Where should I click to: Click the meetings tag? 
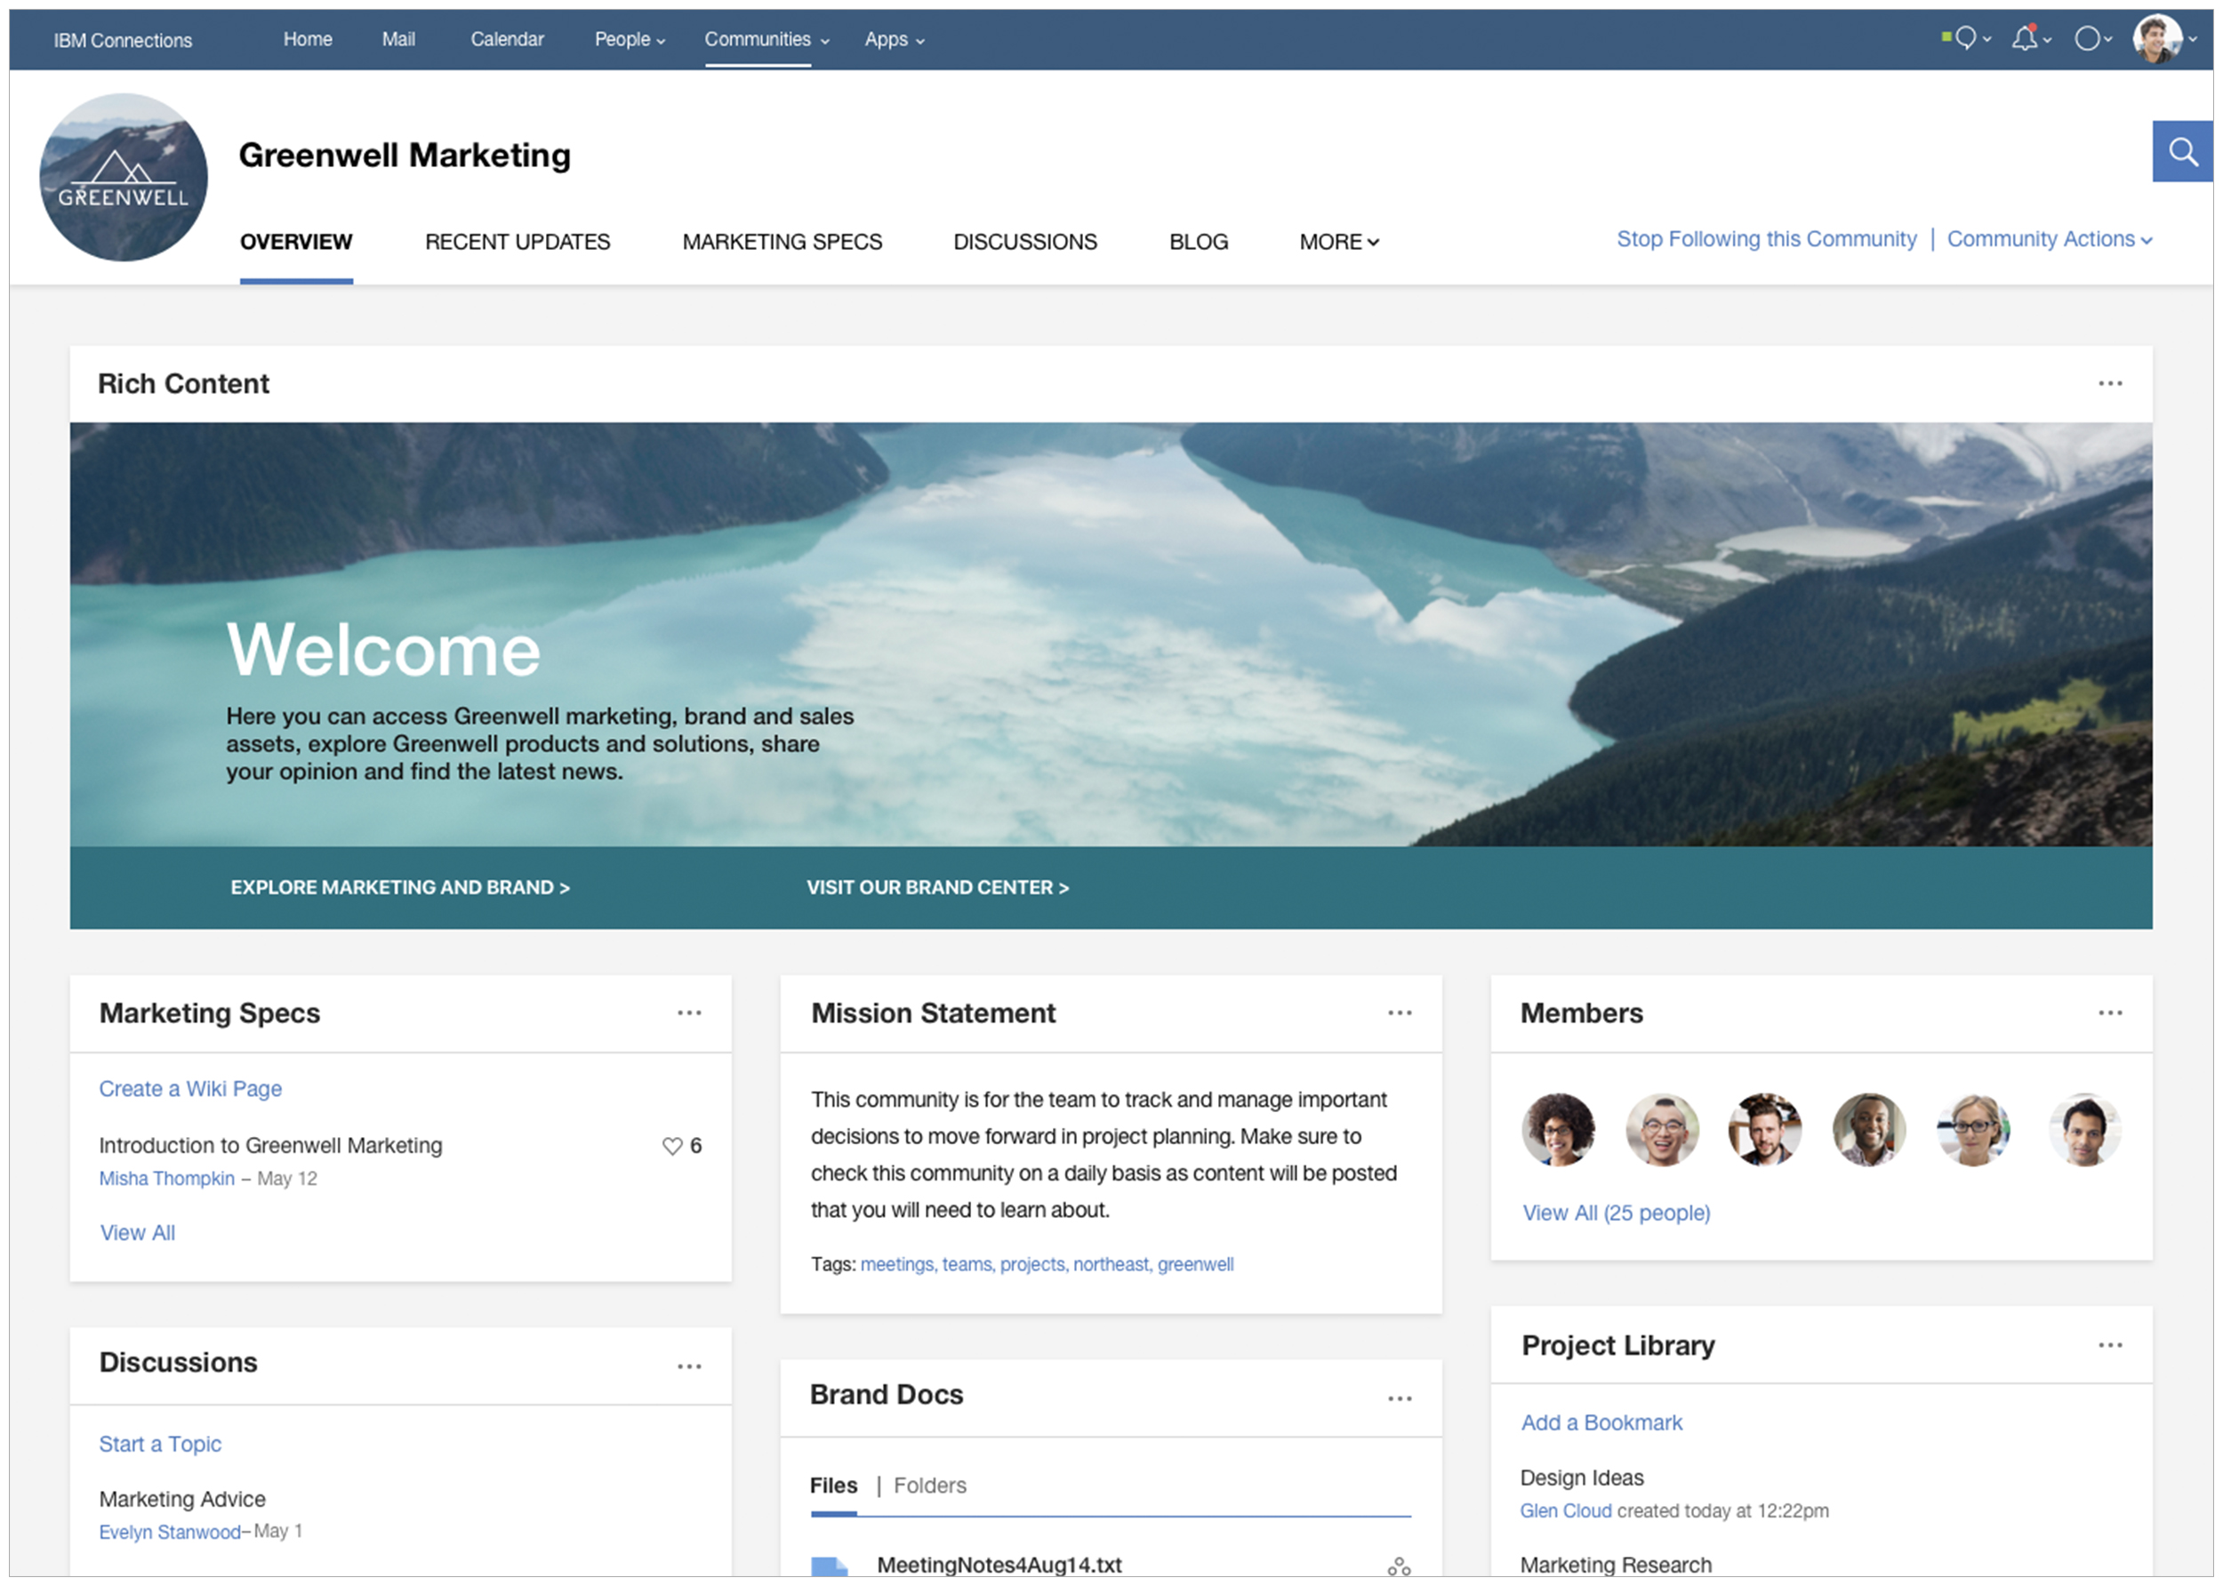(899, 1265)
